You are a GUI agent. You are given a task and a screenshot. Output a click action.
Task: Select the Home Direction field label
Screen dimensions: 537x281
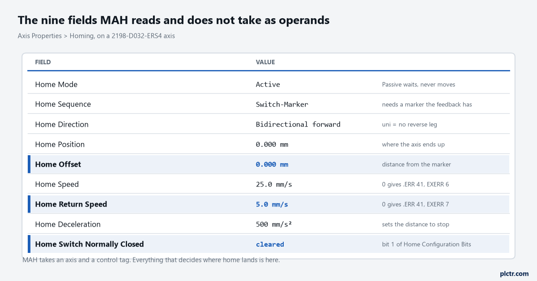(x=62, y=124)
